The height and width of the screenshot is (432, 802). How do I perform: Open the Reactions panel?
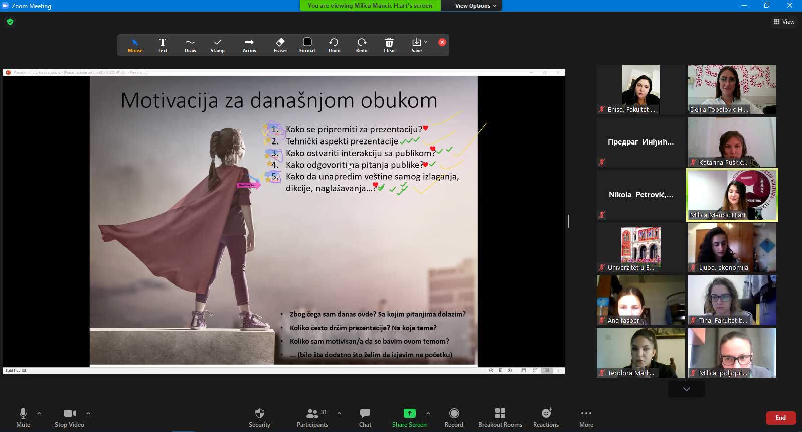[x=546, y=417]
